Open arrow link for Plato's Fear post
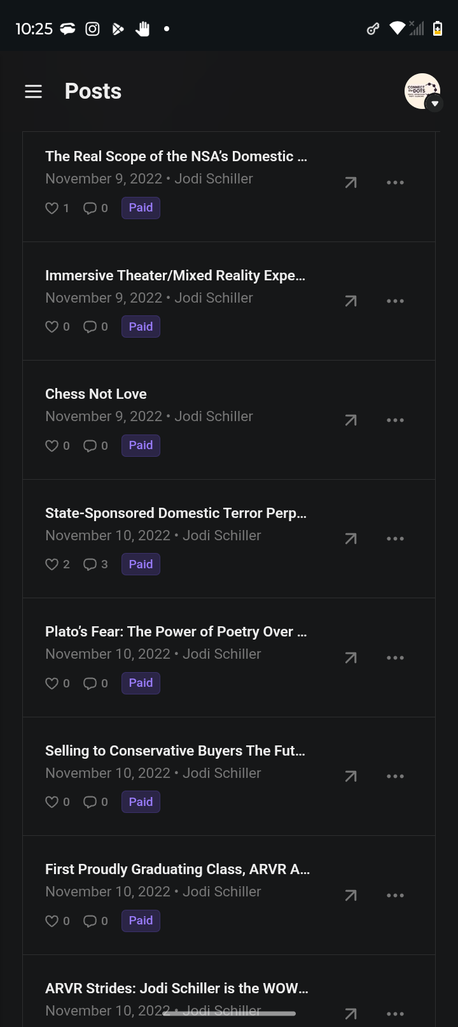This screenshot has height=1027, width=458. 350,657
